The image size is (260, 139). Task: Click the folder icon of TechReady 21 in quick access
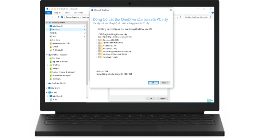[x=51, y=50]
